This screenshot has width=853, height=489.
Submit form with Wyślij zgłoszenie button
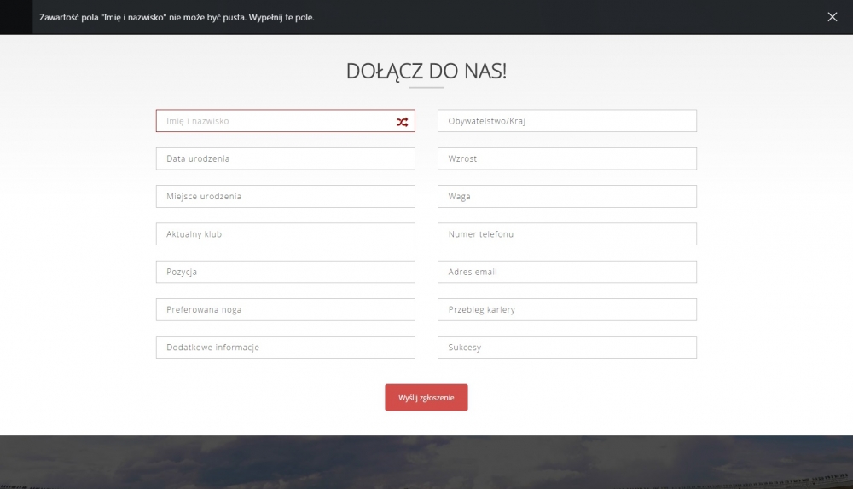pyautogui.click(x=426, y=398)
